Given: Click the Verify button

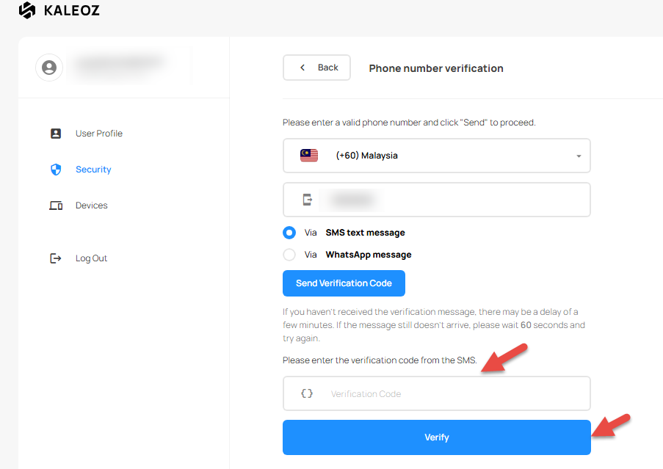Looking at the screenshot, I should tap(436, 437).
